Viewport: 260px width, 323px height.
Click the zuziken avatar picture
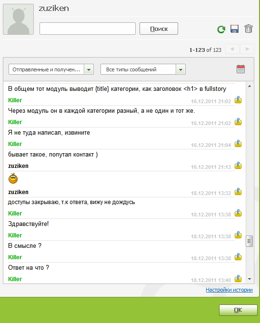click(19, 19)
